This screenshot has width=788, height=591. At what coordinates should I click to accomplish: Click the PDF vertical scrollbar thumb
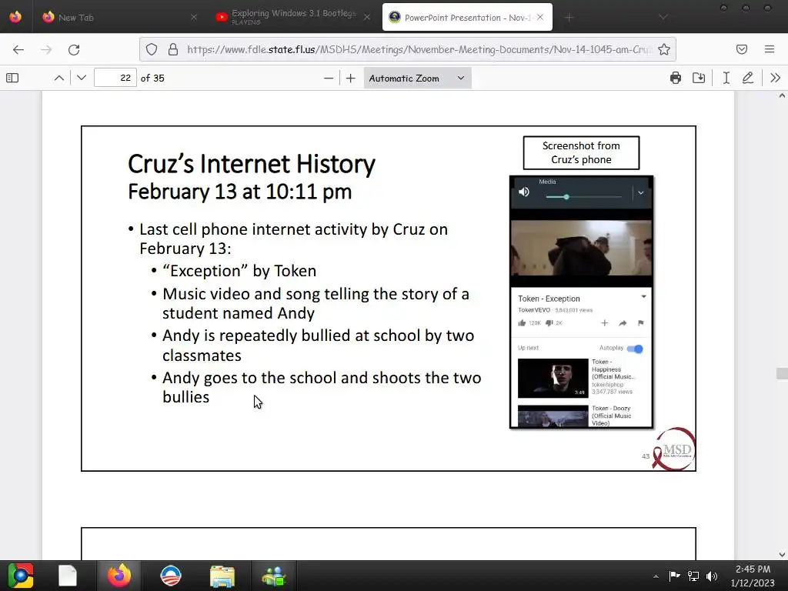pyautogui.click(x=782, y=373)
